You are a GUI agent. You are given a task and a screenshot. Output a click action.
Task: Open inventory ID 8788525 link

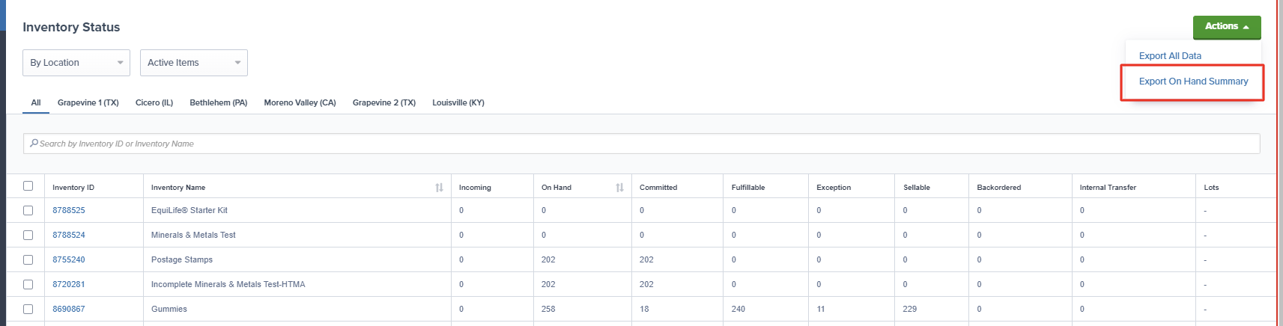pyautogui.click(x=69, y=211)
